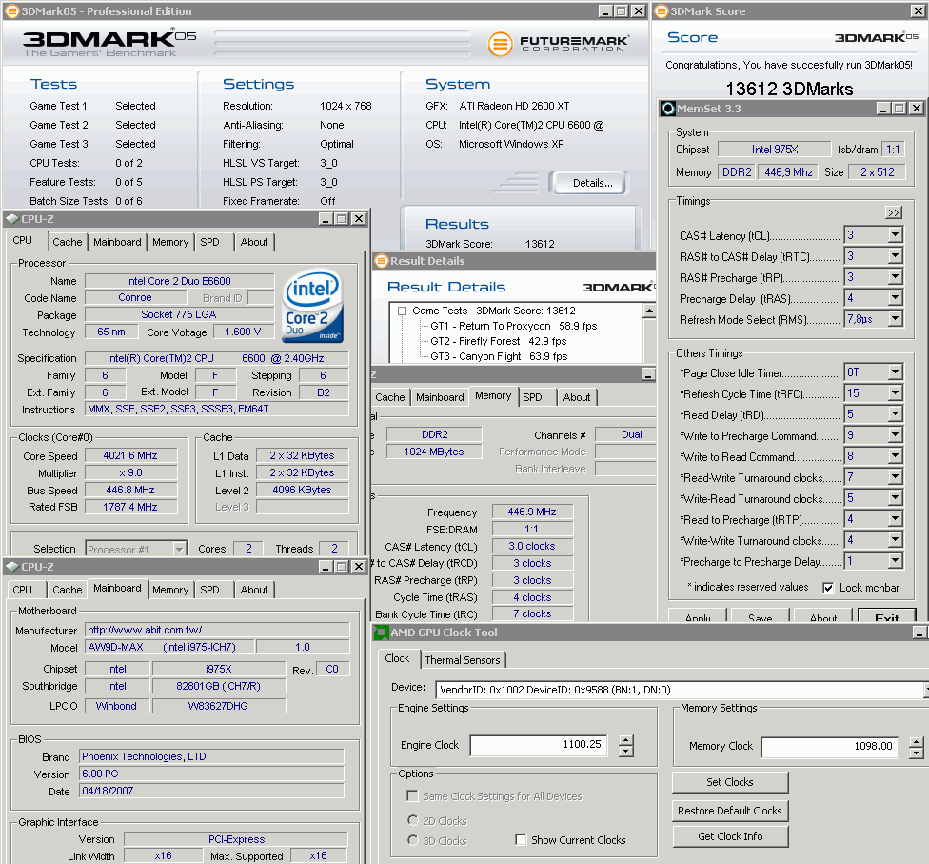929x864 pixels.
Task: Click the Intel Core 2 Duo logo
Action: click(x=313, y=307)
